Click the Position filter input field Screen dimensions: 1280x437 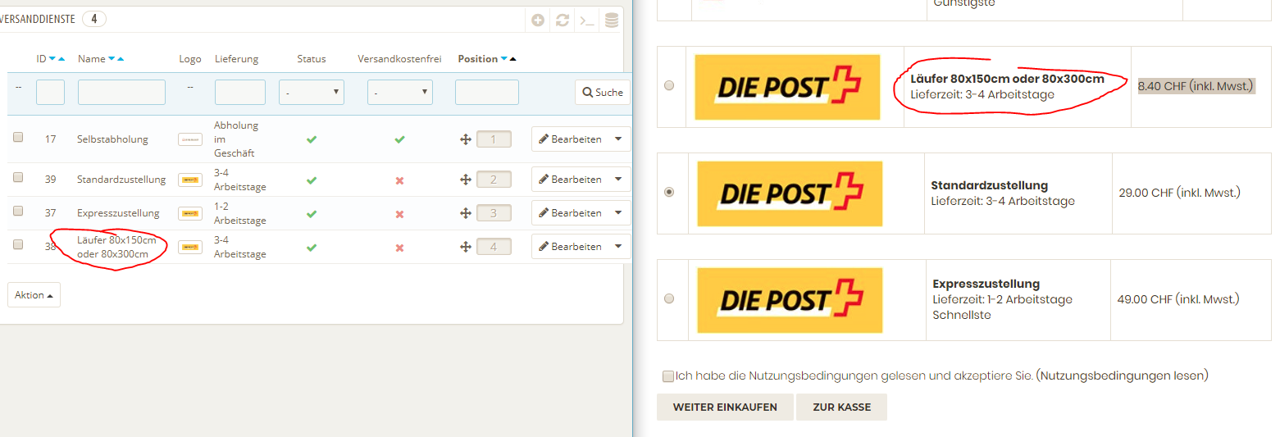coord(487,93)
